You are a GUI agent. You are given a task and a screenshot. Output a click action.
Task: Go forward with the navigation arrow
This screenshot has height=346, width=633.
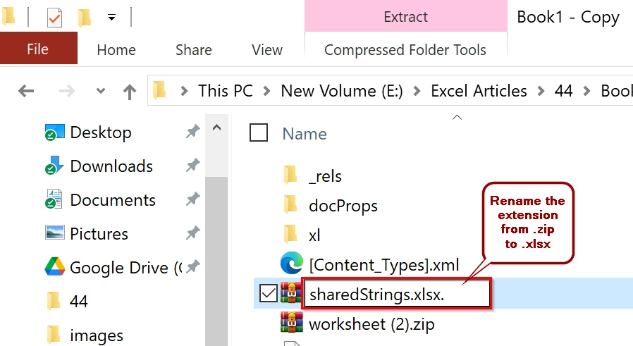click(66, 91)
